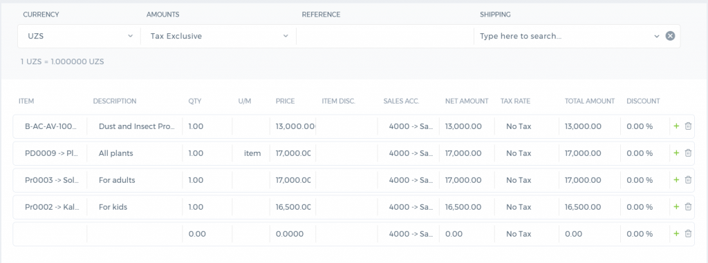Open the No Tax dropdown in Pr0002 row
708x263 pixels.
[x=527, y=207]
